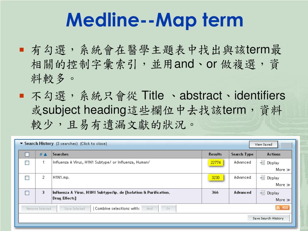The width and height of the screenshot is (308, 231).
Task: Click the 366 results value
Action: (x=215, y=192)
